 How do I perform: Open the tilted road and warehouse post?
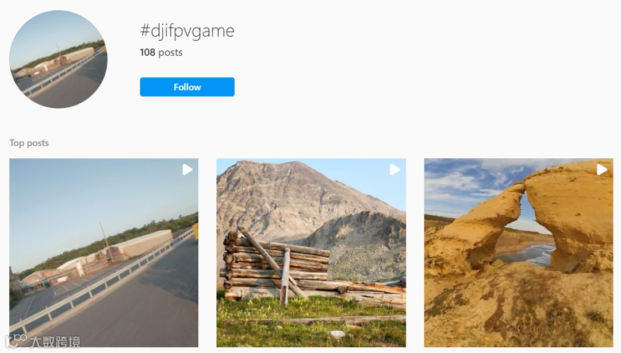[103, 253]
